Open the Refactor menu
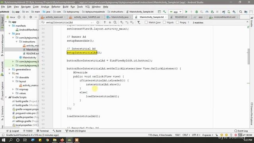The height and width of the screenshot is (143, 254). point(56,7)
